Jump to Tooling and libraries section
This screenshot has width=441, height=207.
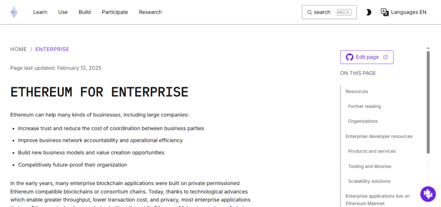(x=370, y=166)
